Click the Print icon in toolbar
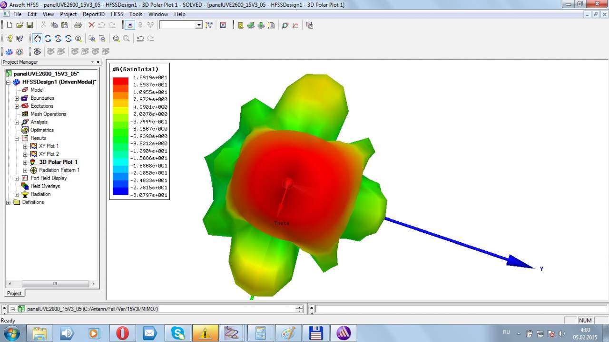The height and width of the screenshot is (342, 609). [x=78, y=25]
